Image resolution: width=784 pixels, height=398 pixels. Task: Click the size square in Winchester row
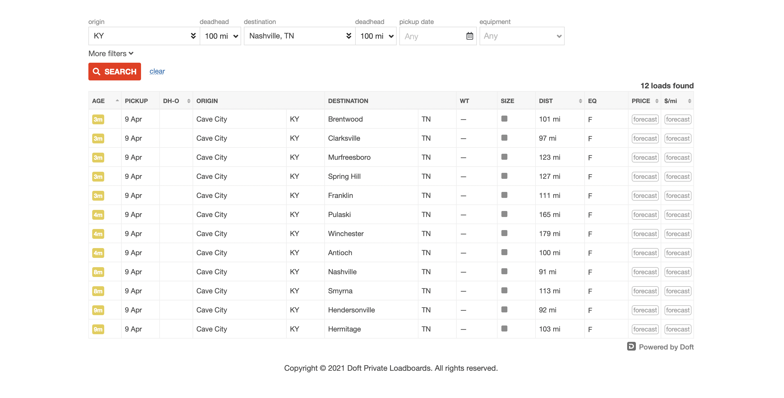pos(504,233)
